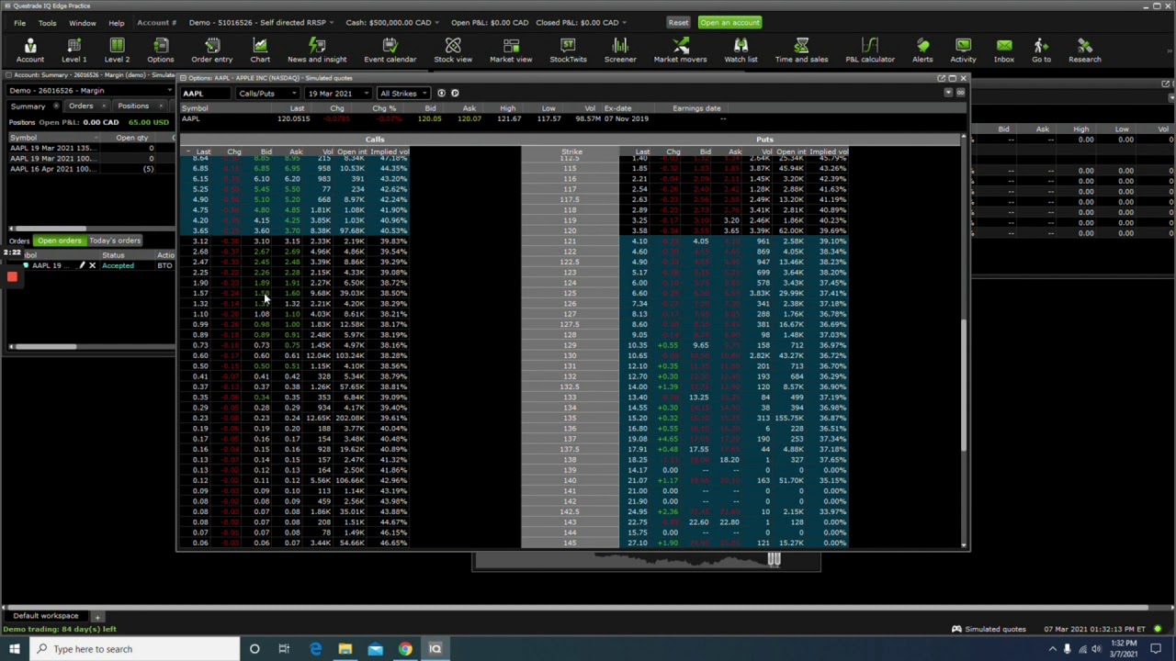Toggle the second round button beside All Strikes

455,93
